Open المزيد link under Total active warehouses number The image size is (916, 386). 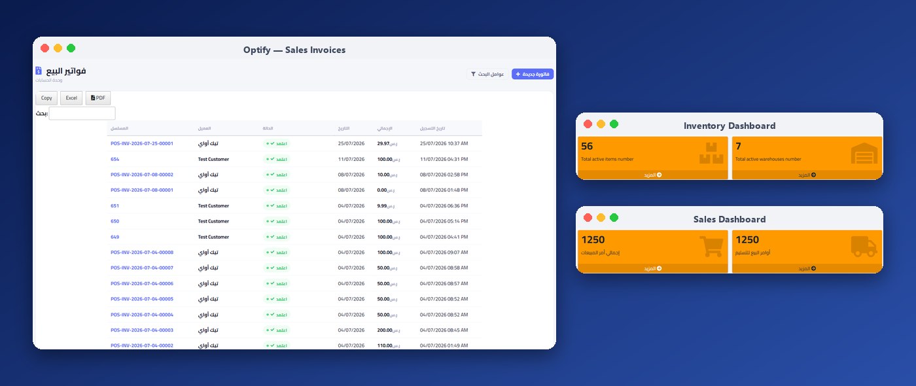[807, 175]
